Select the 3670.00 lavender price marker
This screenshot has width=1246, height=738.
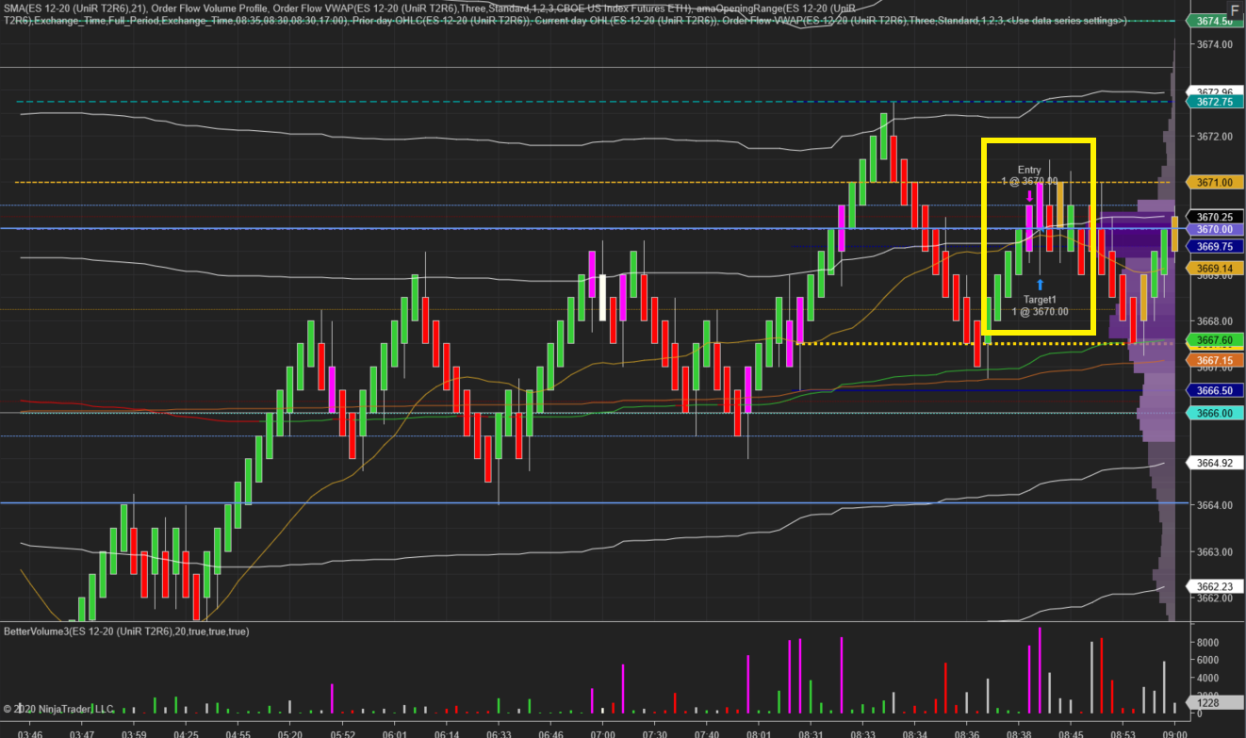click(1214, 229)
